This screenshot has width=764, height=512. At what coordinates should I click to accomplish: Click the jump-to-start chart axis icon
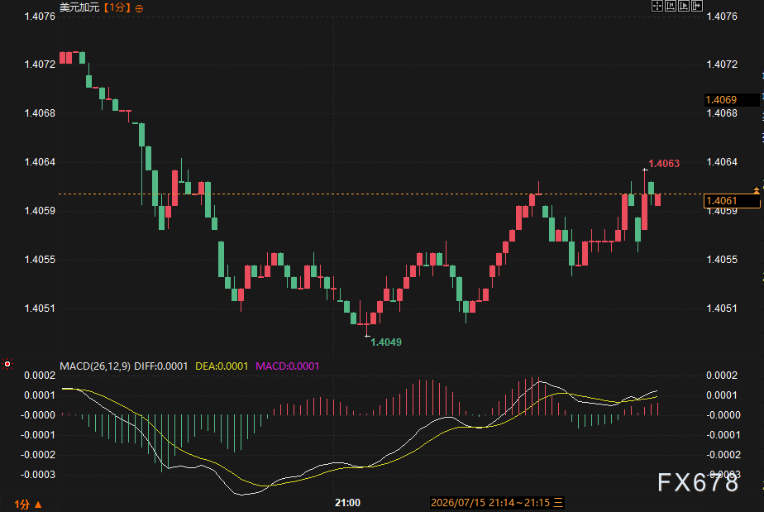click(671, 6)
